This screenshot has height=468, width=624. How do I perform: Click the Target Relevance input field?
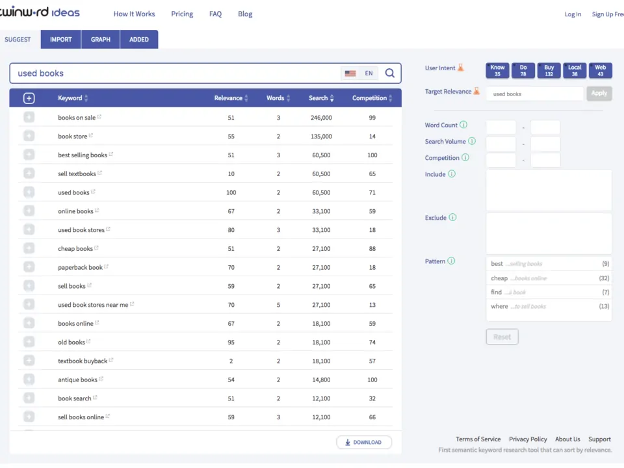pyautogui.click(x=534, y=94)
